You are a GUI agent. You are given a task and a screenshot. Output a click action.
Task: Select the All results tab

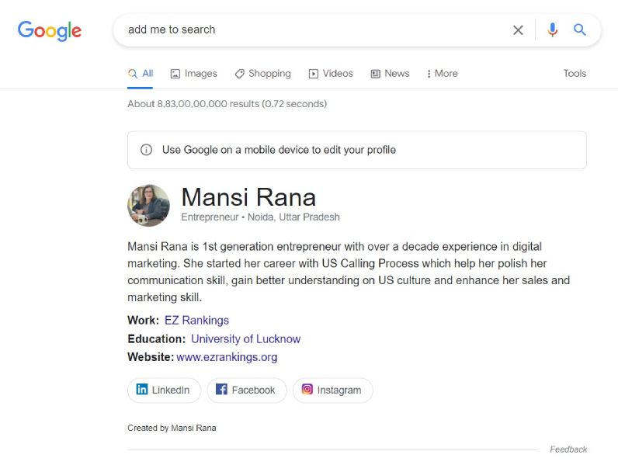point(141,74)
